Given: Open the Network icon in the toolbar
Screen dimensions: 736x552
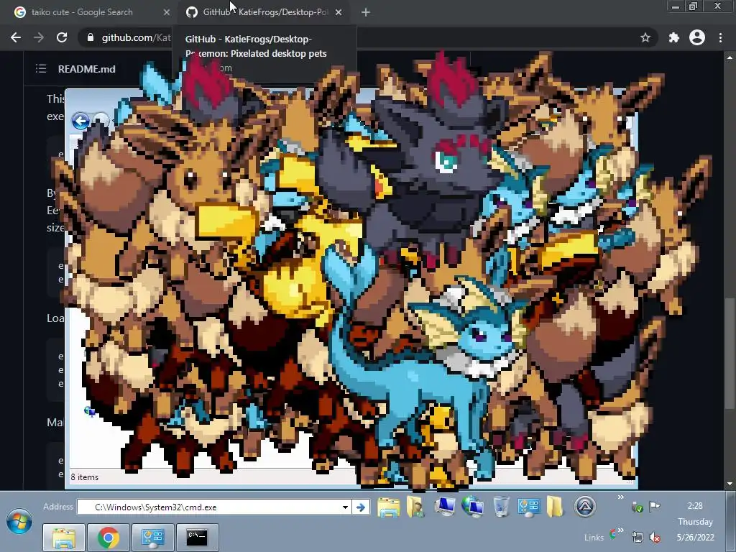Looking at the screenshot, I should coord(472,507).
